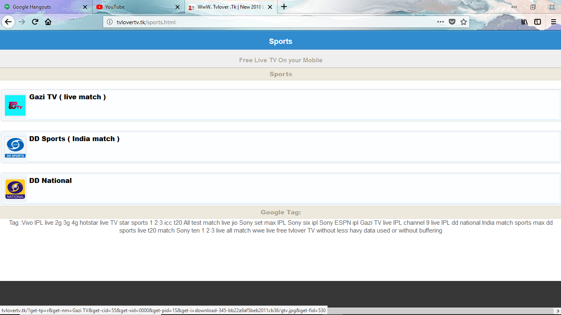Go to the browser Home page
Image resolution: width=561 pixels, height=315 pixels.
pos(48,22)
